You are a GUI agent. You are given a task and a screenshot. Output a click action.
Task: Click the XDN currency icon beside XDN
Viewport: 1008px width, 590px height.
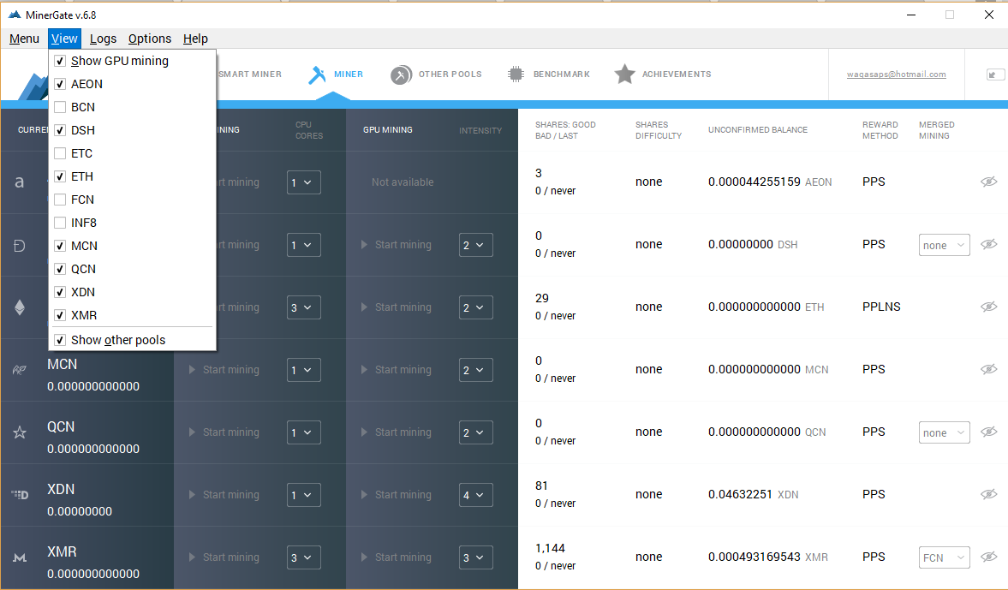click(20, 495)
